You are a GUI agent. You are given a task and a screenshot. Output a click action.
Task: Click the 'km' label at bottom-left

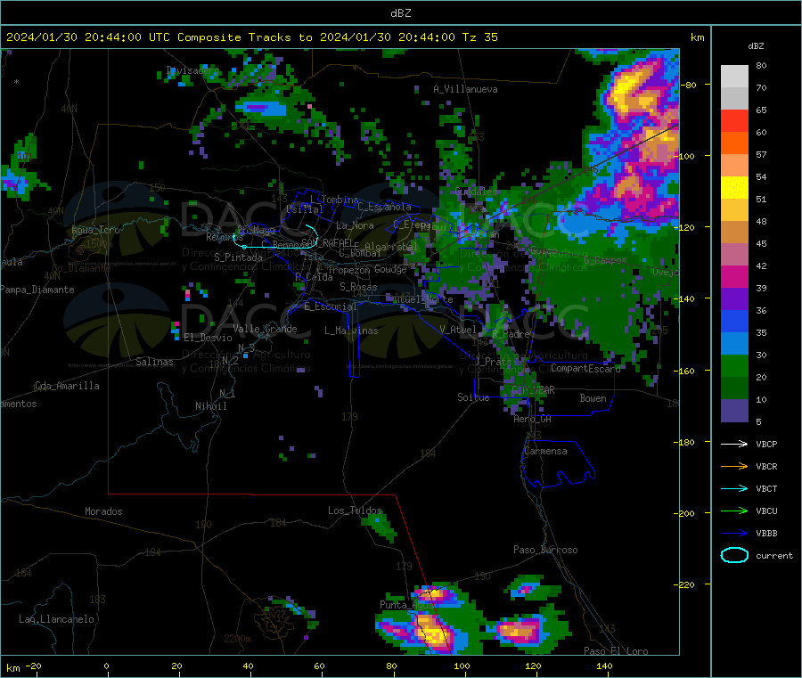pyautogui.click(x=12, y=668)
